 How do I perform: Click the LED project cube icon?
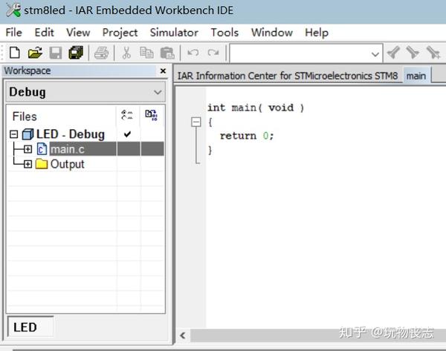pos(28,134)
